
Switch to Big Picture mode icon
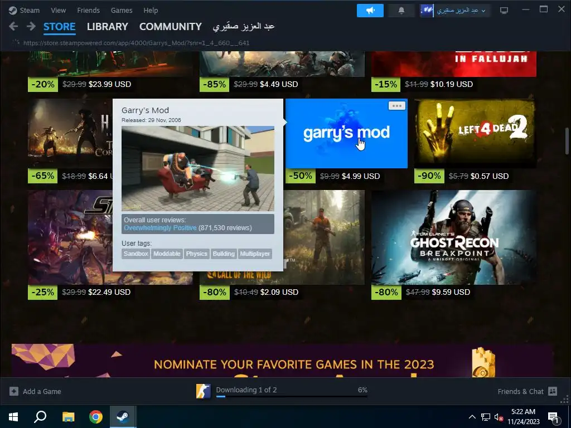click(x=504, y=11)
